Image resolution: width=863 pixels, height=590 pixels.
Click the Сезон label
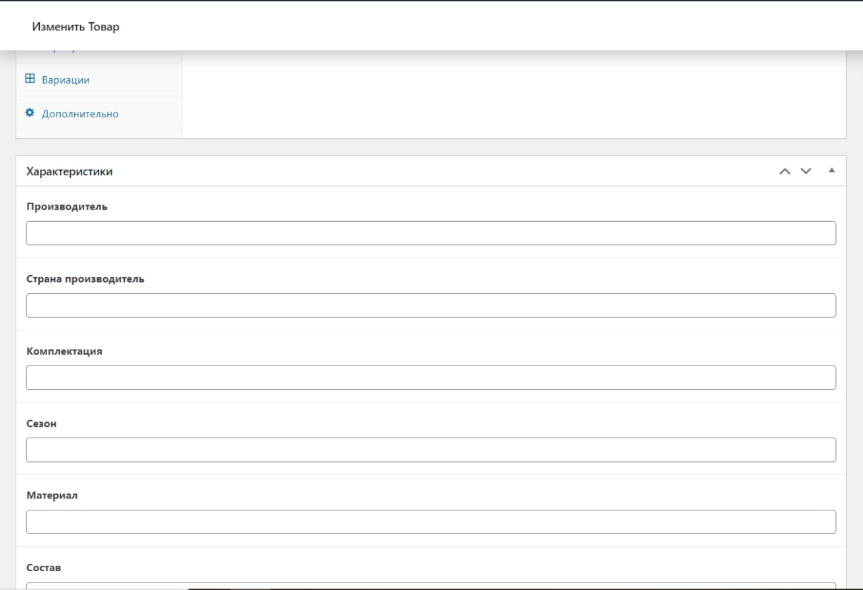[41, 423]
